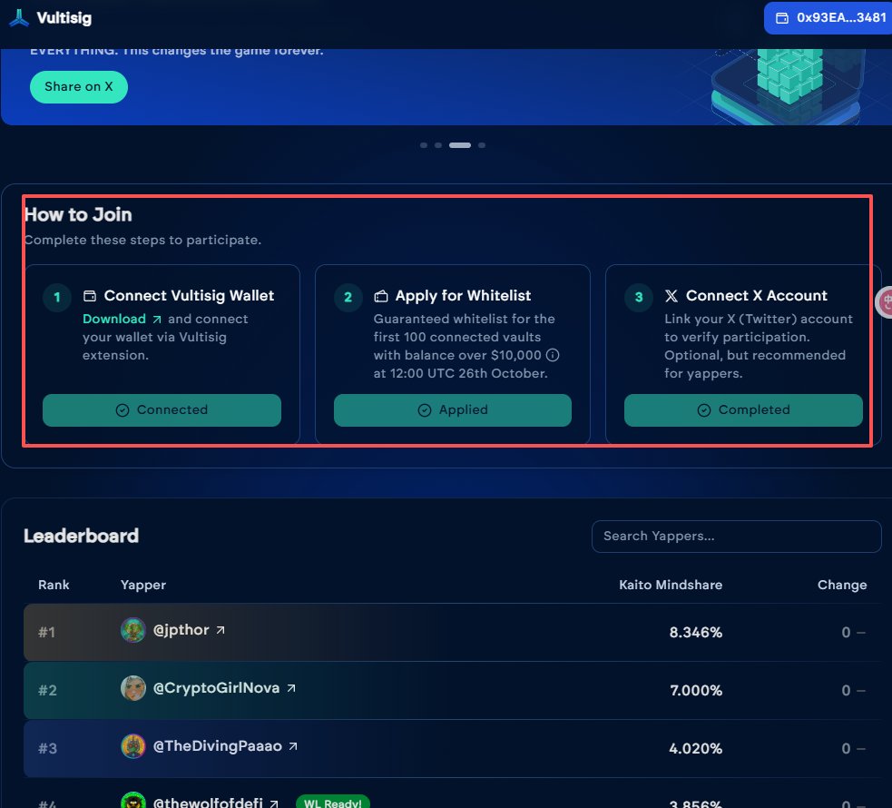This screenshot has height=808, width=892.
Task: Open the 0x93EA...3481 wallet button
Action: [x=830, y=17]
